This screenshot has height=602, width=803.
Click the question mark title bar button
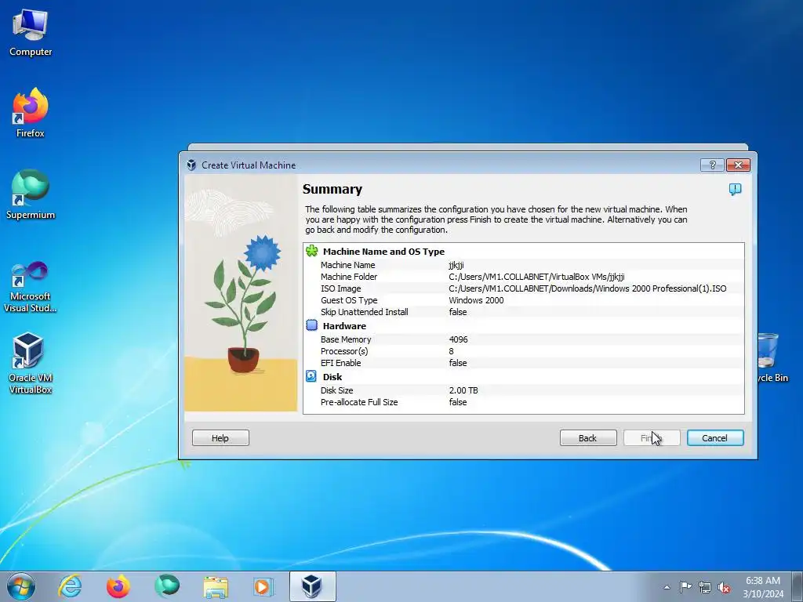tap(712, 165)
